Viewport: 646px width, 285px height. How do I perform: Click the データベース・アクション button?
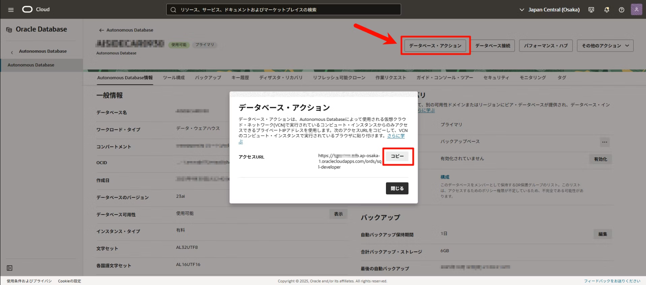pyautogui.click(x=435, y=46)
